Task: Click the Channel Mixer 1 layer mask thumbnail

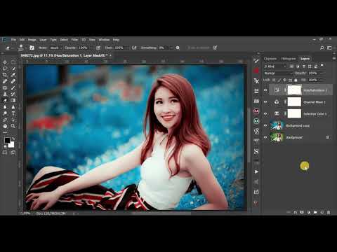Action: coord(294,102)
